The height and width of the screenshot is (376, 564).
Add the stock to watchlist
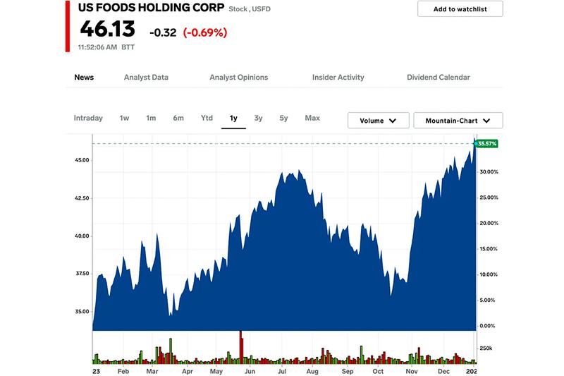click(x=460, y=9)
